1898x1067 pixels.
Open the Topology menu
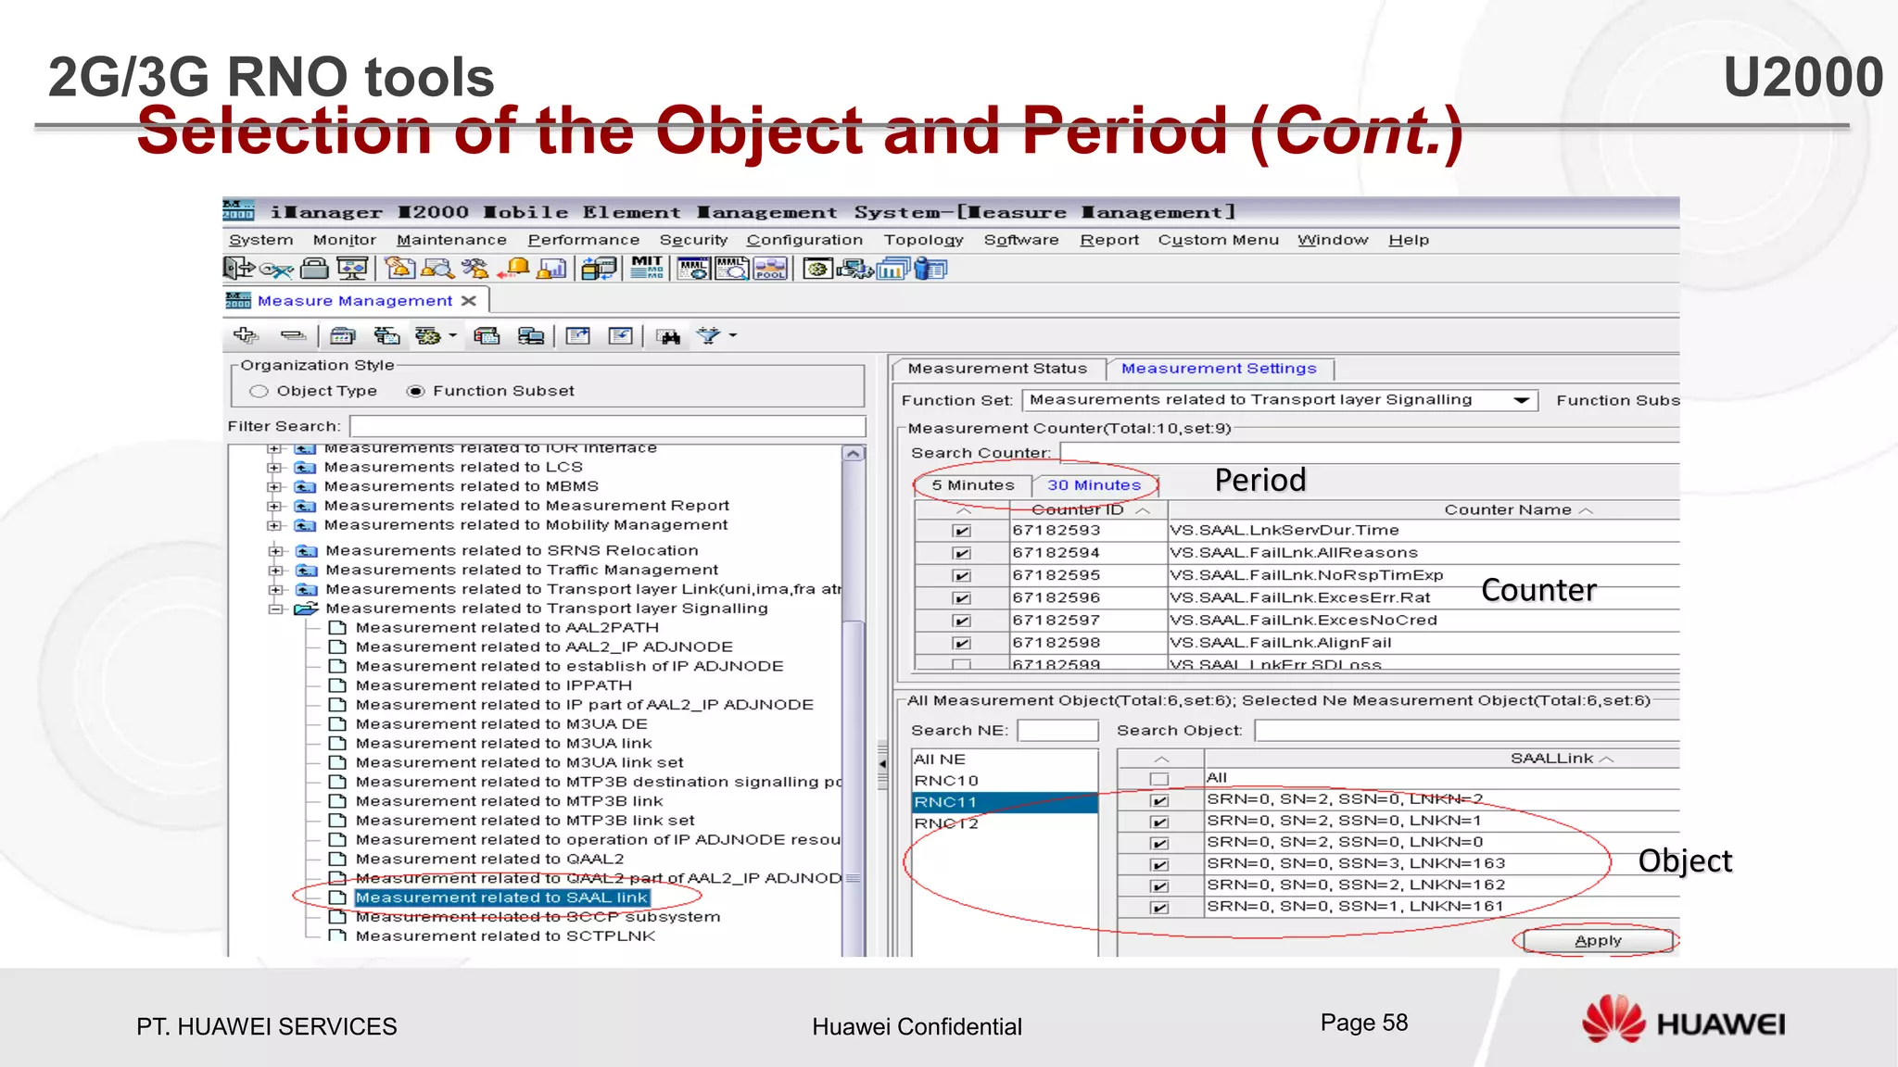[x=923, y=240]
